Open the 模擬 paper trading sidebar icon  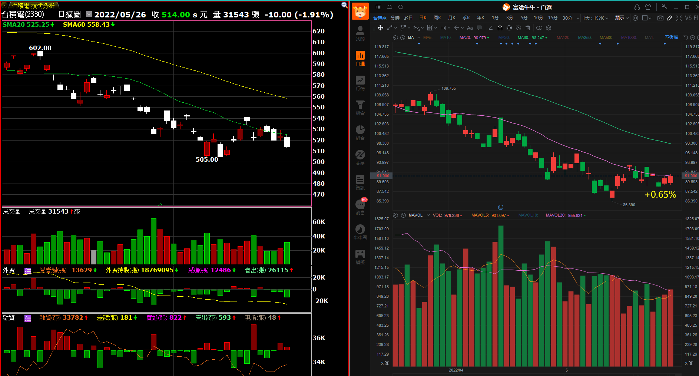coord(360,257)
